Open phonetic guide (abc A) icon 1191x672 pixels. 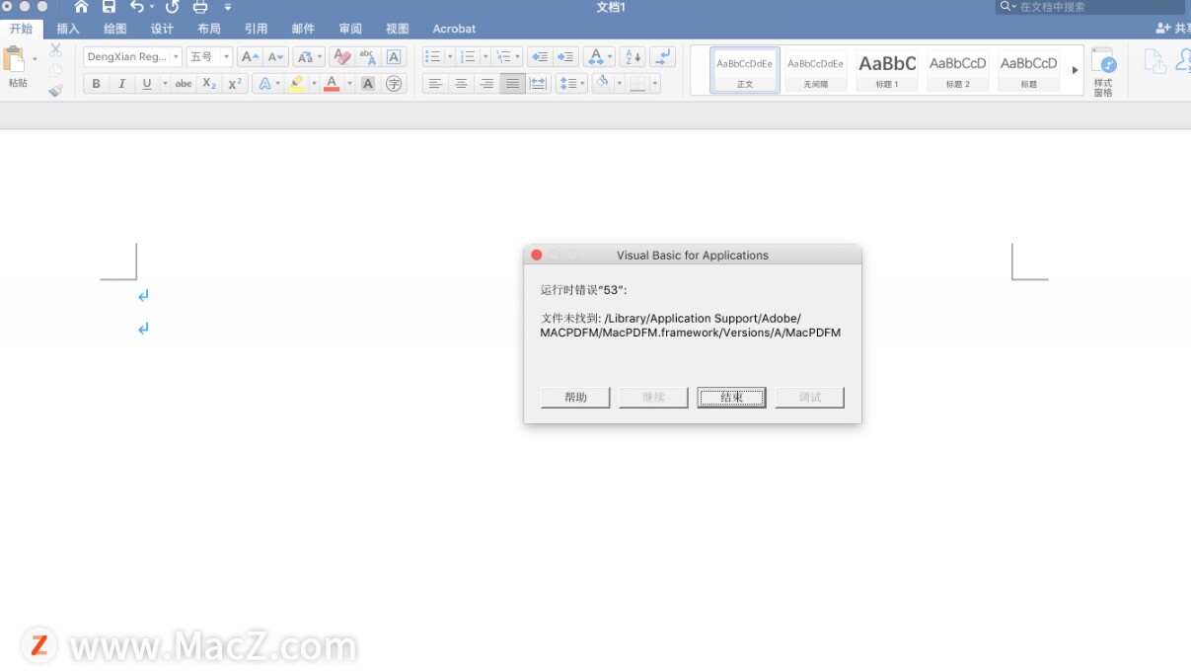click(x=368, y=57)
